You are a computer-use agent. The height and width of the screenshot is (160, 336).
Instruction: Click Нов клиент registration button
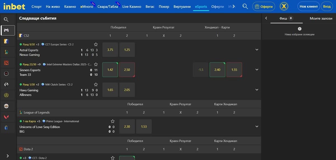coord(309,6)
